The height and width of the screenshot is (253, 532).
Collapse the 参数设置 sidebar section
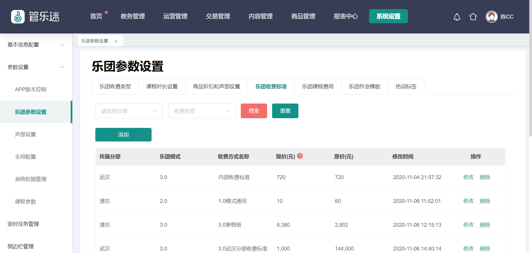coord(62,67)
